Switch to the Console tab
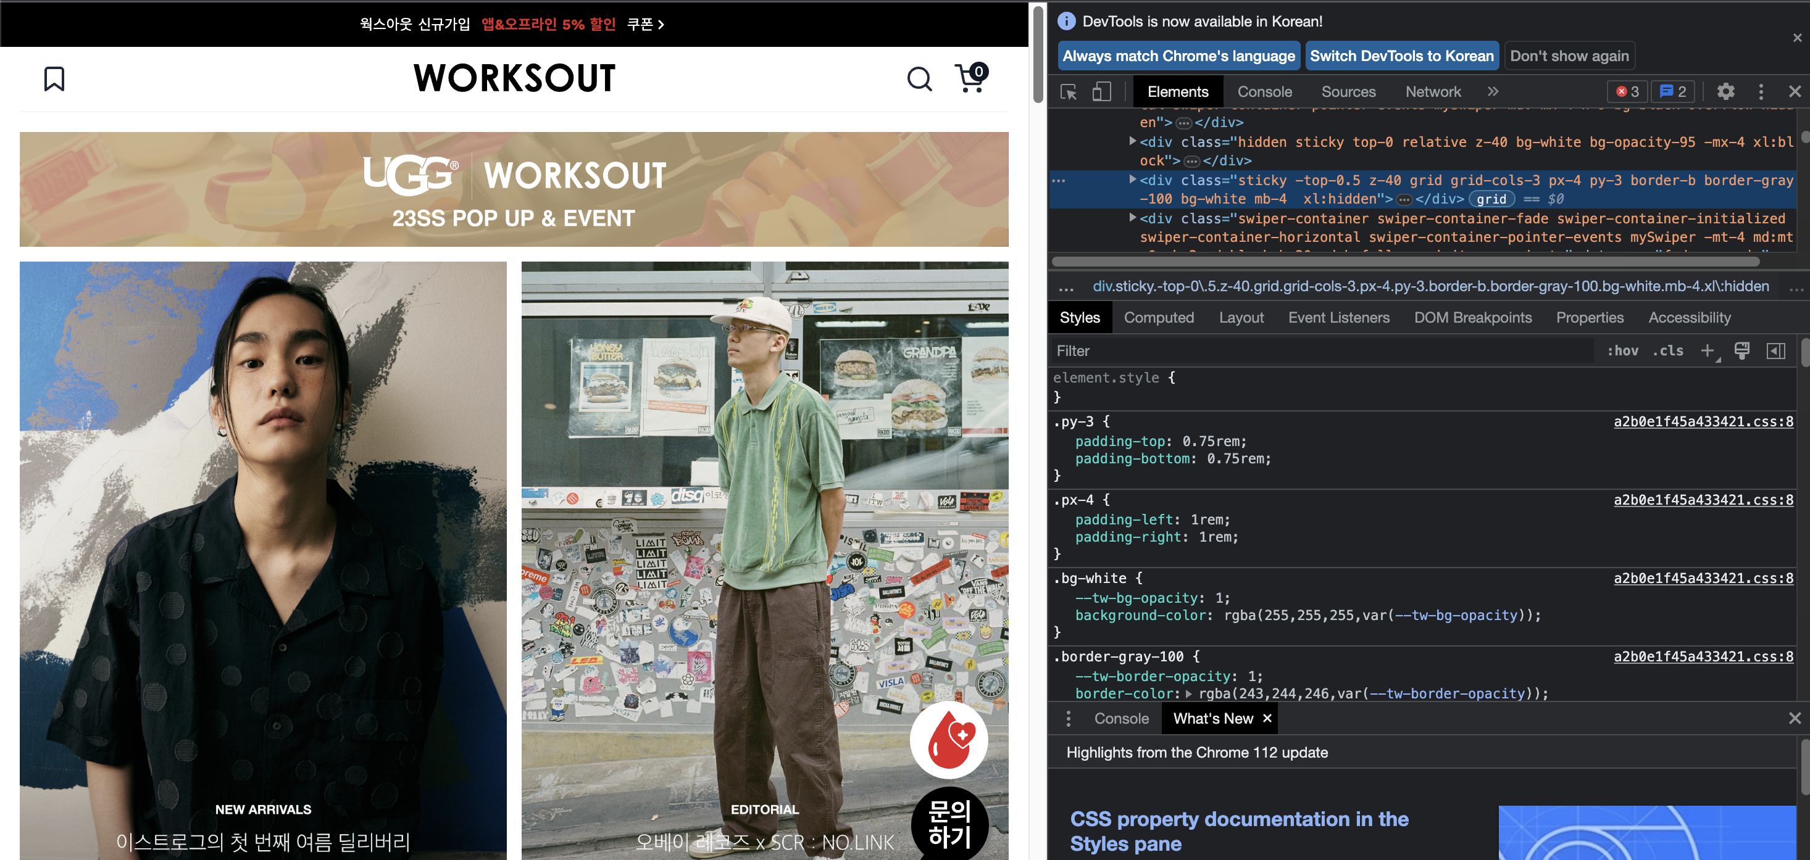This screenshot has height=860, width=1810. point(1264,92)
